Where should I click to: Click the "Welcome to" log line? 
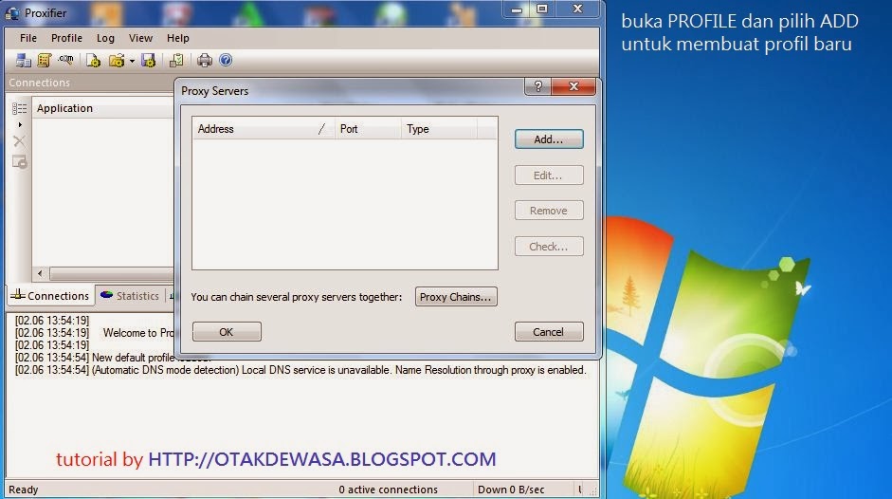click(95, 333)
